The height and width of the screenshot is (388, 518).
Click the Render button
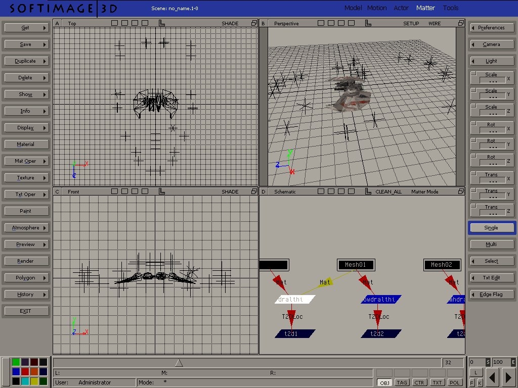[26, 261]
